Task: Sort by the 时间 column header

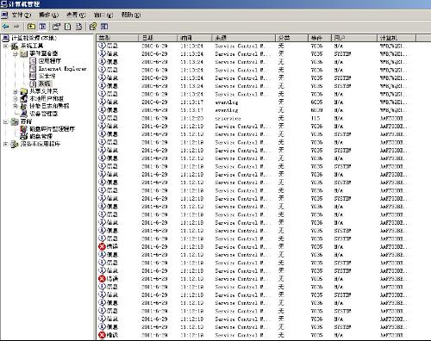Action: [x=195, y=38]
